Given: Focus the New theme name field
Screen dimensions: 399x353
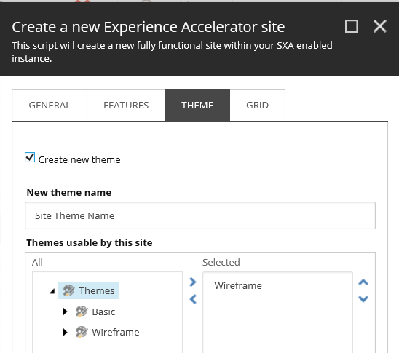Looking at the screenshot, I should 200,215.
